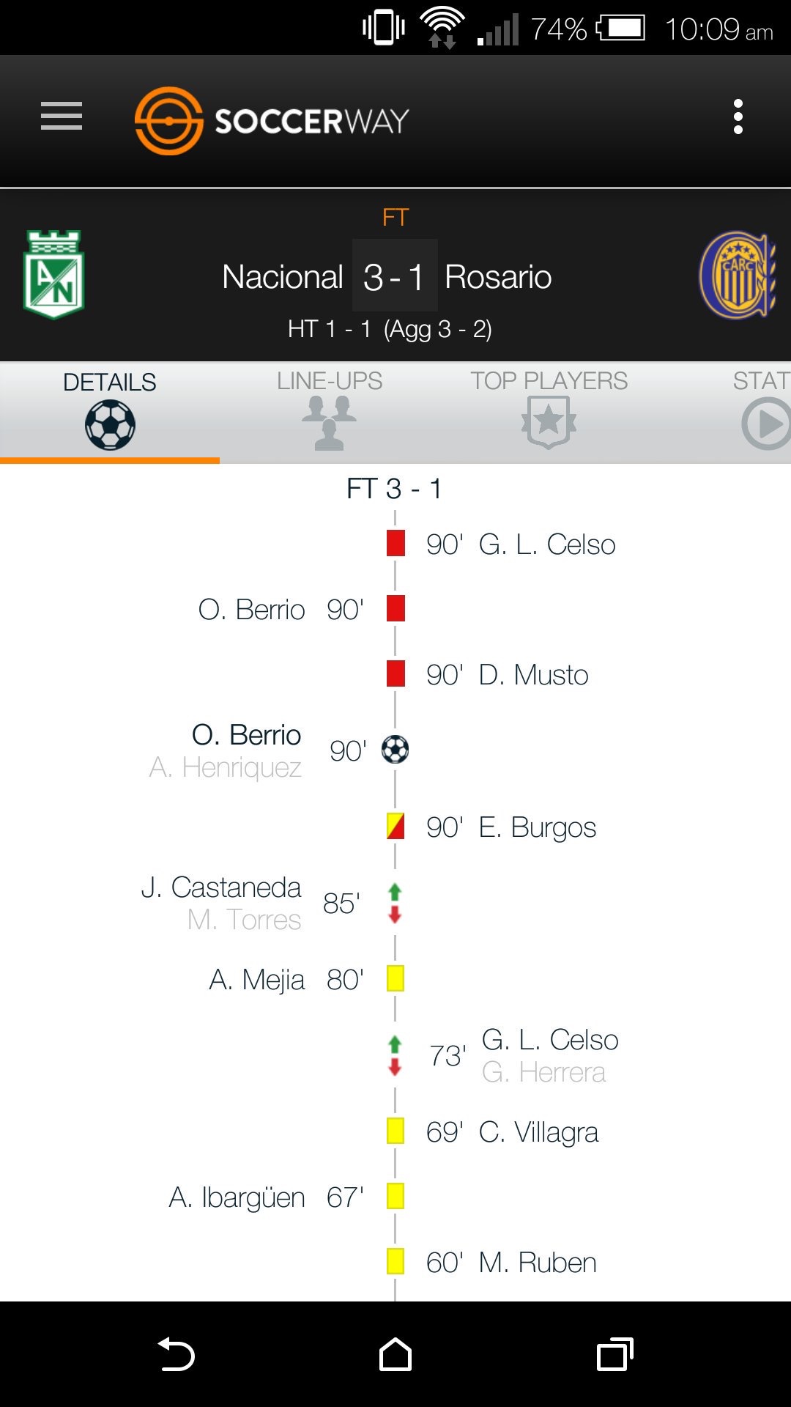Viewport: 791px width, 1407px height.
Task: Switch to the Line-ups tab
Action: coord(330,410)
